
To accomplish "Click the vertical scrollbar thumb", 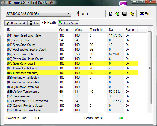I will pyautogui.click(x=150, y=68).
